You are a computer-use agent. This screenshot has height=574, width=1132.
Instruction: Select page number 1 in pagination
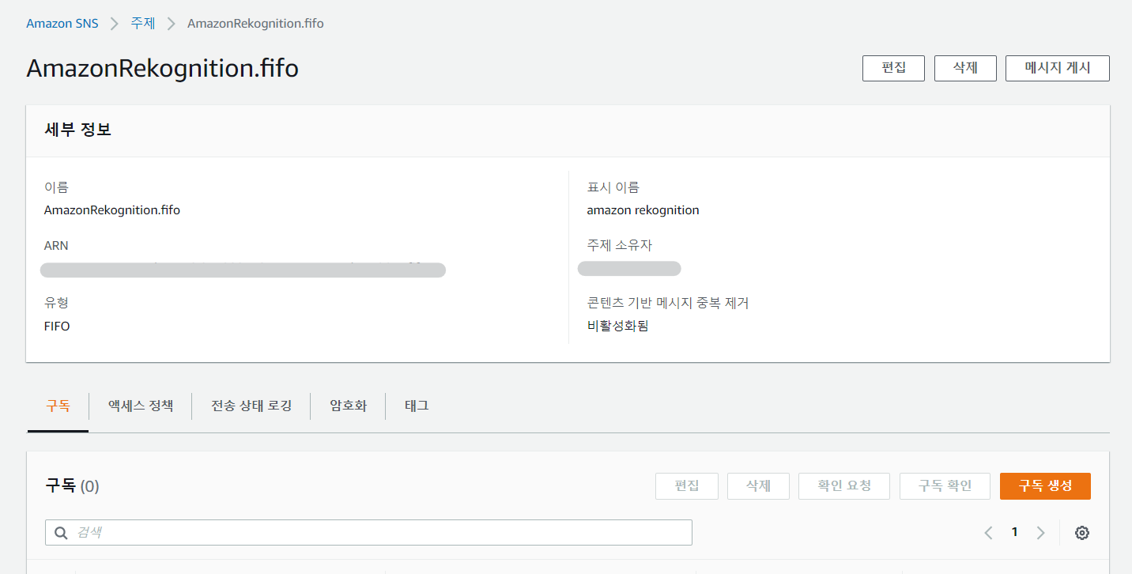(1014, 532)
